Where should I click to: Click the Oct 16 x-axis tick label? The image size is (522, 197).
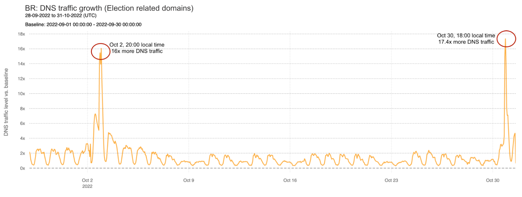290,180
